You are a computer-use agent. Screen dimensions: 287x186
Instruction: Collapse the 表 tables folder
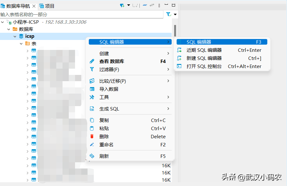(21, 44)
